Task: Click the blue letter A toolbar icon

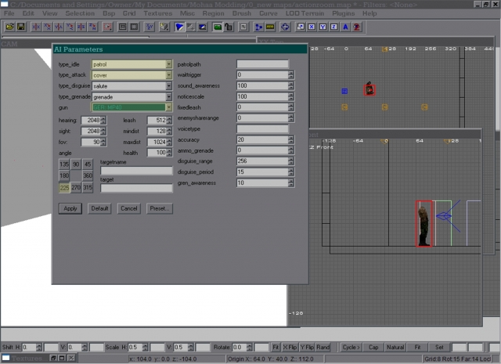Action: tap(345, 27)
